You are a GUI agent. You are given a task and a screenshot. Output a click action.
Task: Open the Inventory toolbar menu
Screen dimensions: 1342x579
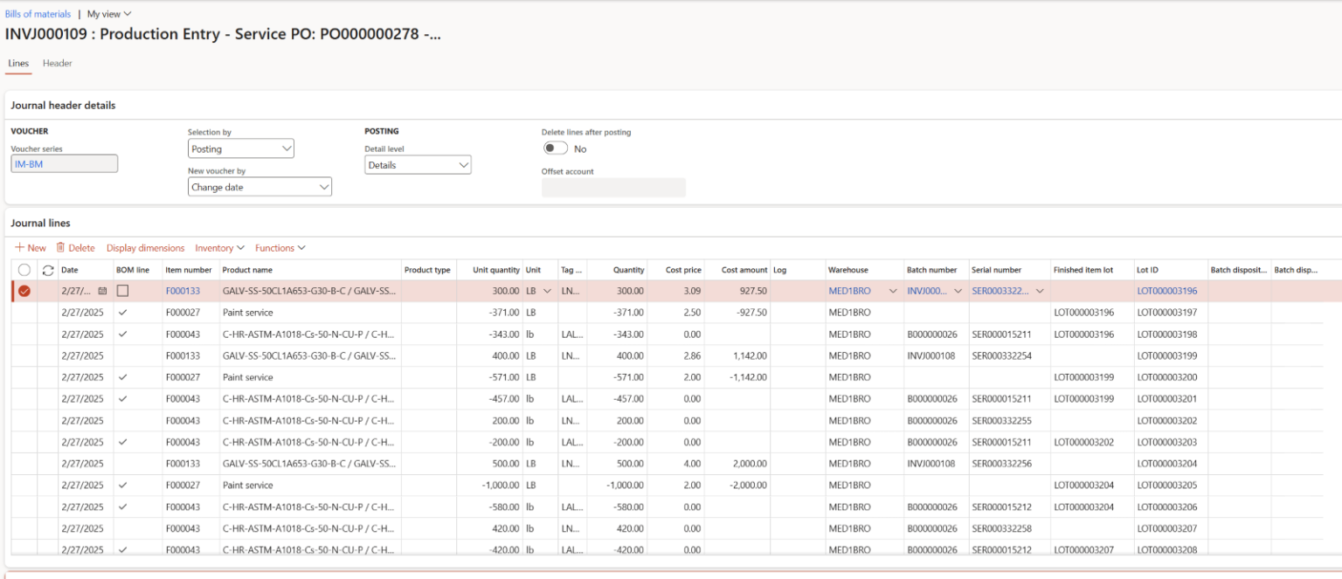click(x=218, y=247)
